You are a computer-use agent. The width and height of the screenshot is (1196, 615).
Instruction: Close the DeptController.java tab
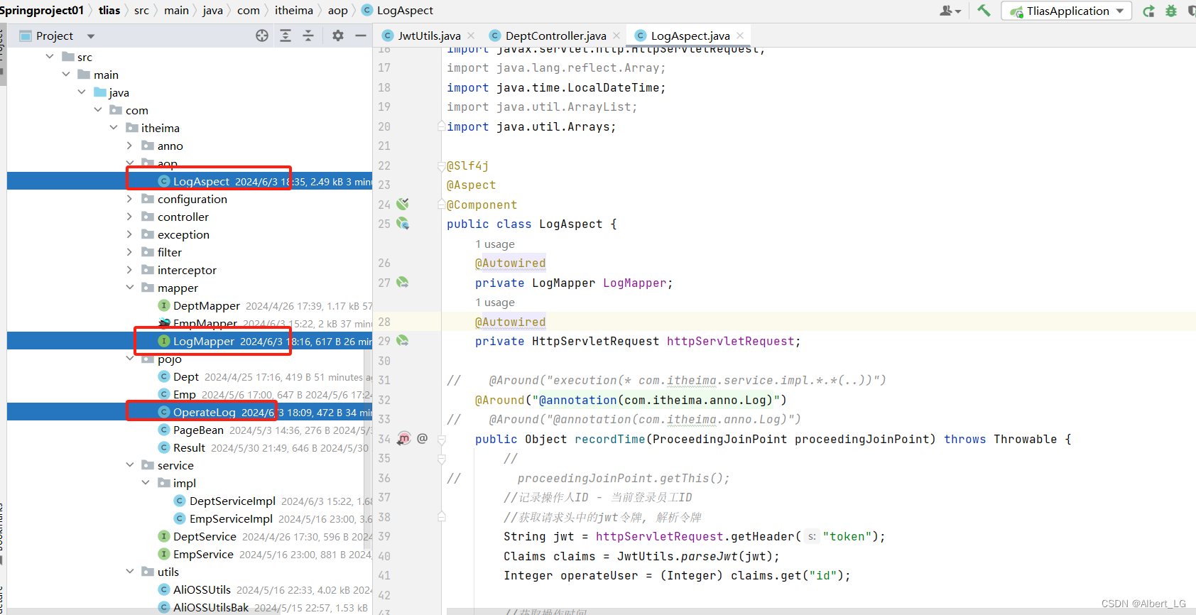coord(616,36)
